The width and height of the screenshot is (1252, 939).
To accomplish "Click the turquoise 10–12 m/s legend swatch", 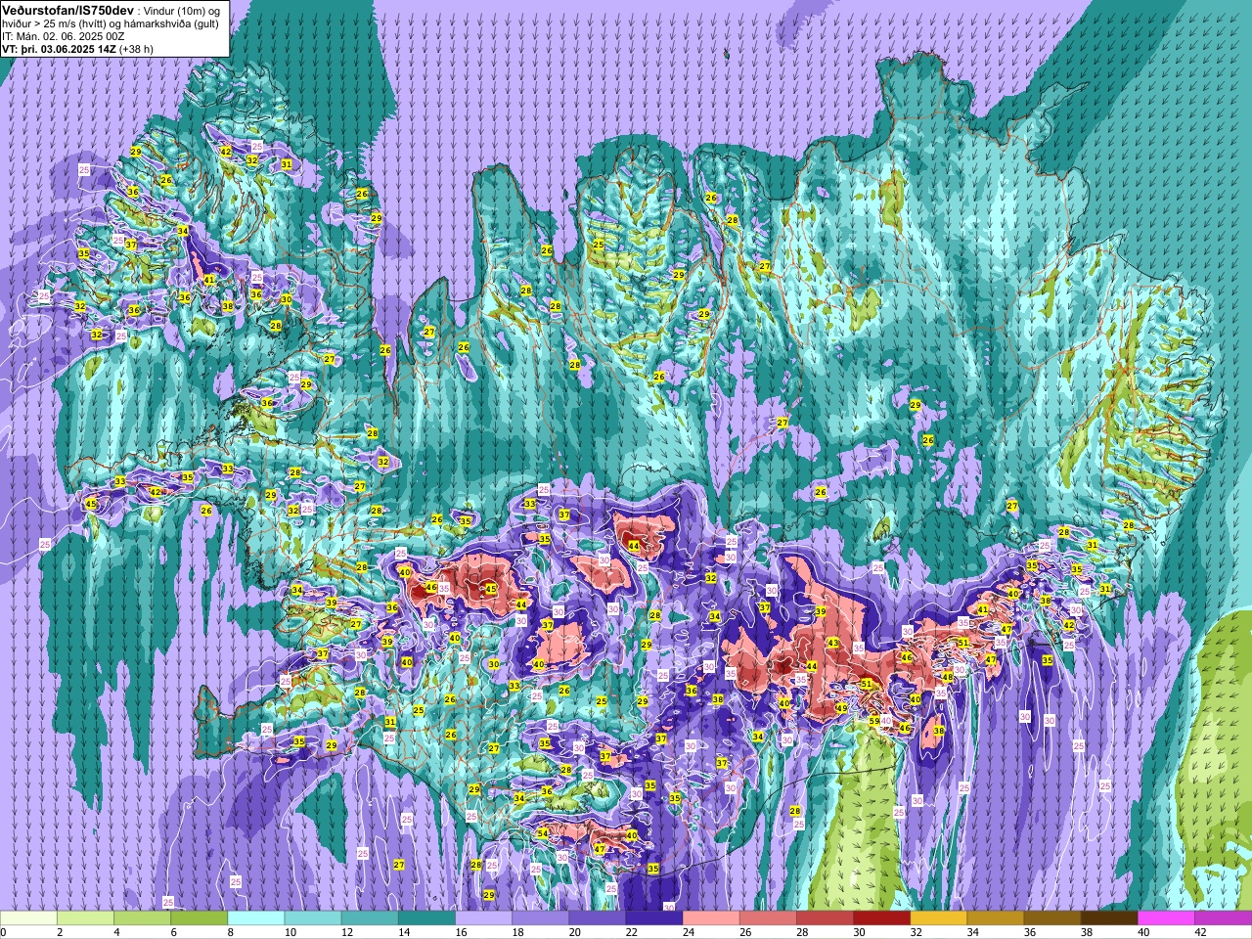I will (x=313, y=918).
